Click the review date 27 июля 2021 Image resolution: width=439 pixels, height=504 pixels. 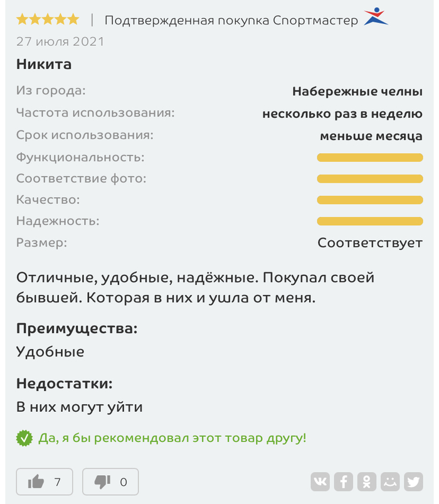[x=60, y=42]
